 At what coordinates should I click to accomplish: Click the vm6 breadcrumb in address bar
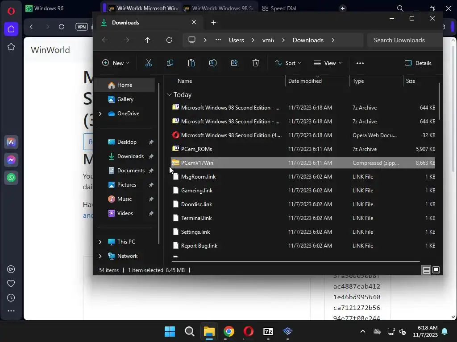268,40
